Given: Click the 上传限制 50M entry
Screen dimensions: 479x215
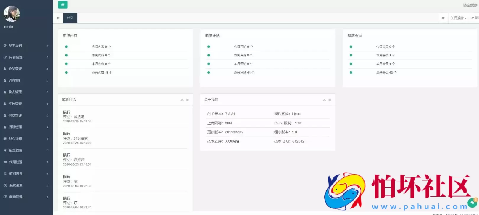Looking at the screenshot, I should (x=220, y=123).
